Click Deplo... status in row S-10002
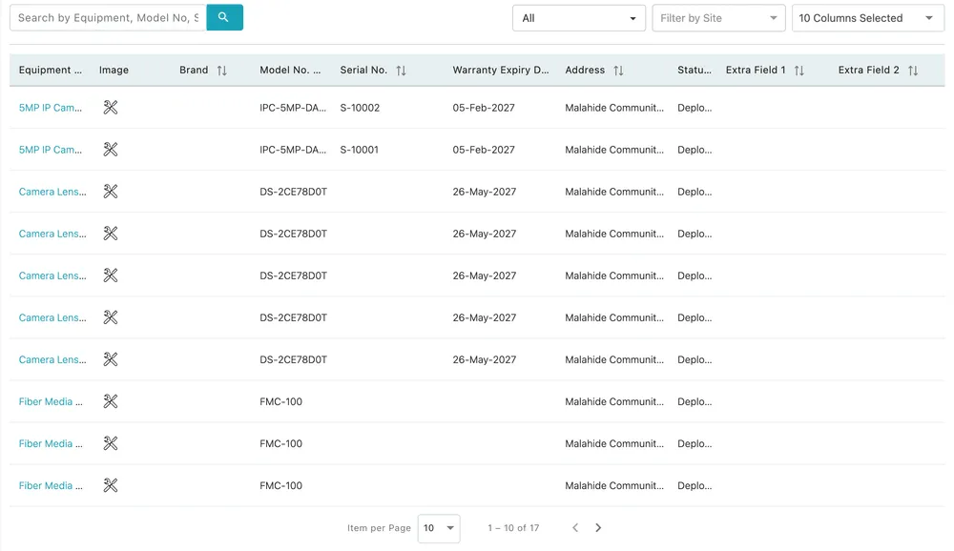The image size is (954, 551). (x=695, y=108)
